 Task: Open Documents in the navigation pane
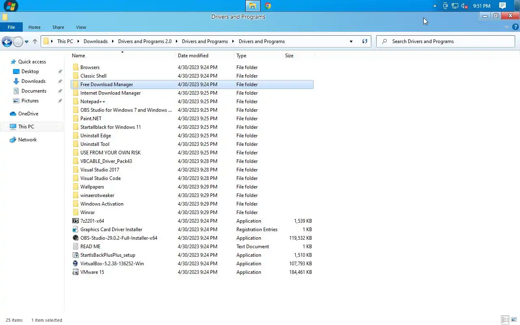click(x=34, y=91)
